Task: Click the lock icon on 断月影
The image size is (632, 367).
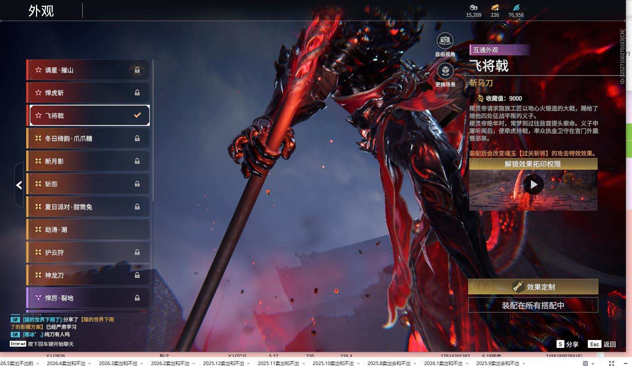Action: tap(137, 161)
